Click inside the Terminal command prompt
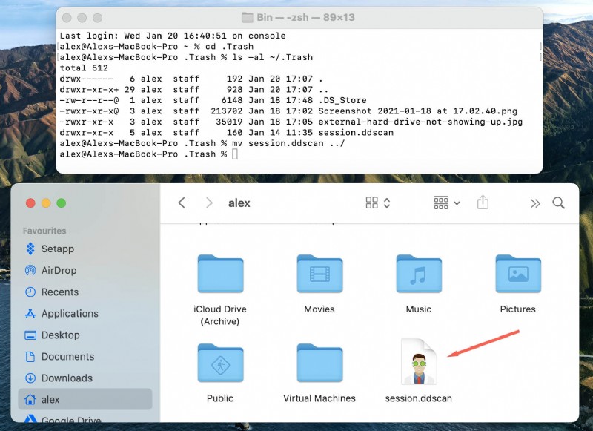Screen dimensions: 593x431 pyautogui.click(x=235, y=155)
